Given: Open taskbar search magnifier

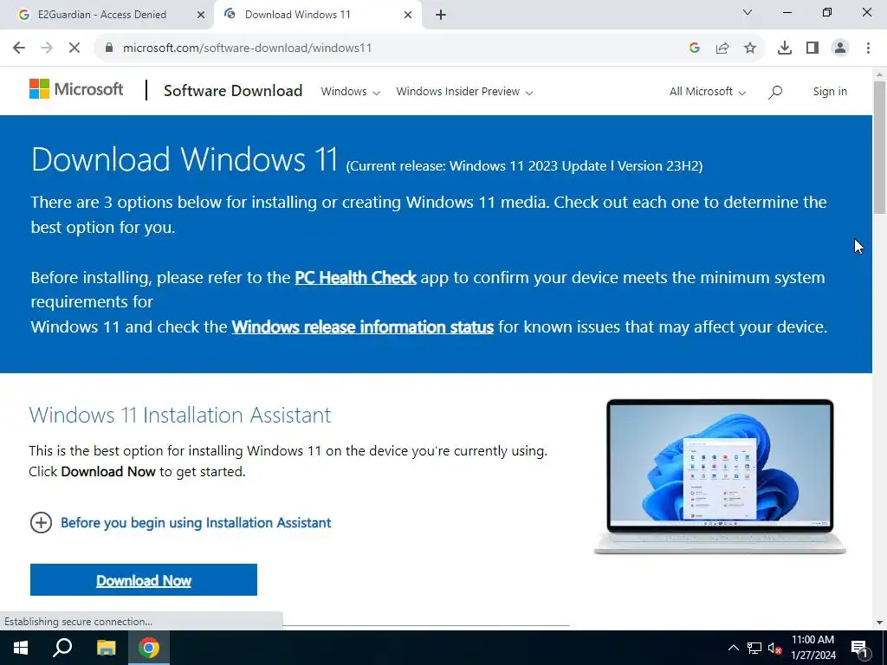Looking at the screenshot, I should (62, 648).
